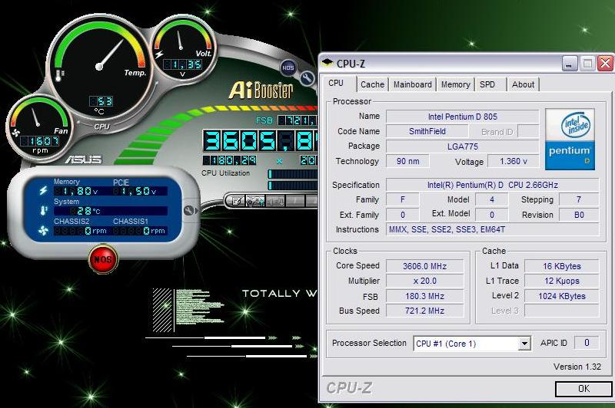Screen dimensions: 615x408
Task: Close the CPU-Z window
Action: pos(605,64)
